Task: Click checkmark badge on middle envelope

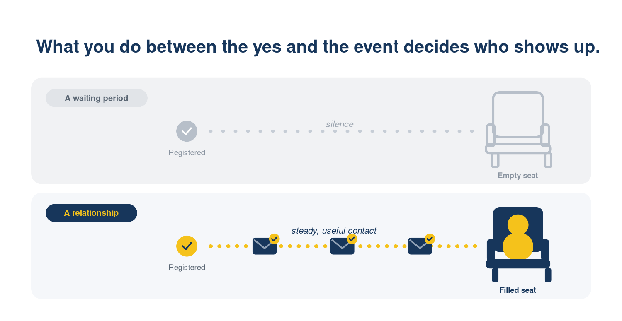Action: pyautogui.click(x=352, y=239)
